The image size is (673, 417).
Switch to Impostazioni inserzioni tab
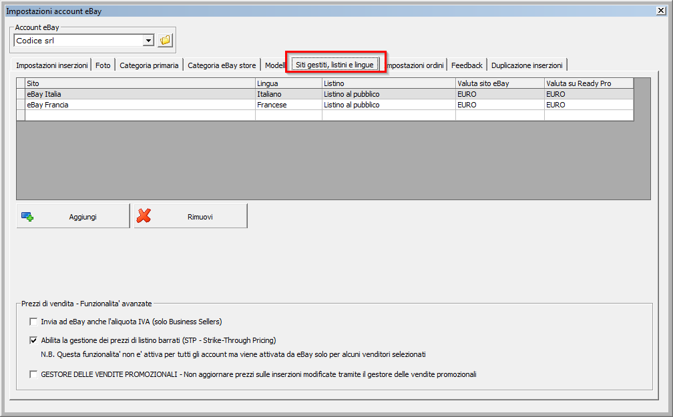coord(52,65)
